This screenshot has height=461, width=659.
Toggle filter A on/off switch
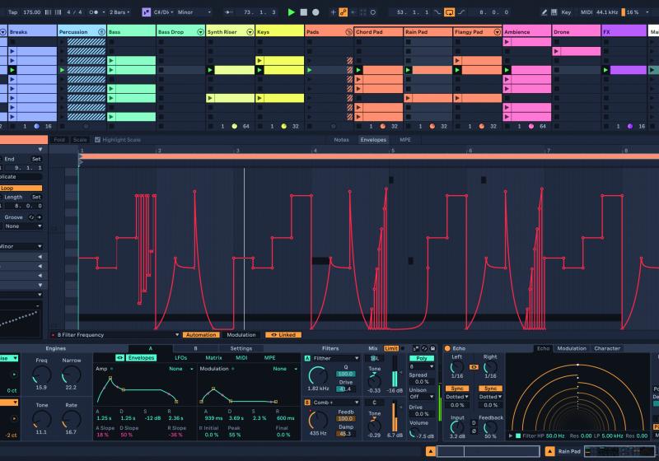307,359
